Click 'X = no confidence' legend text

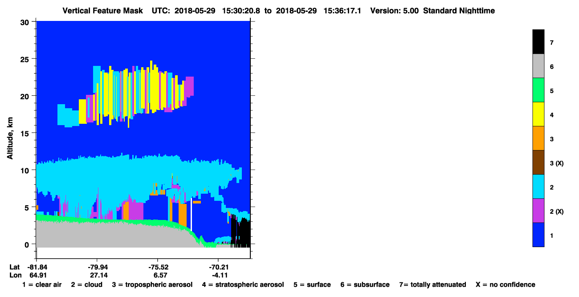pyautogui.click(x=506, y=285)
